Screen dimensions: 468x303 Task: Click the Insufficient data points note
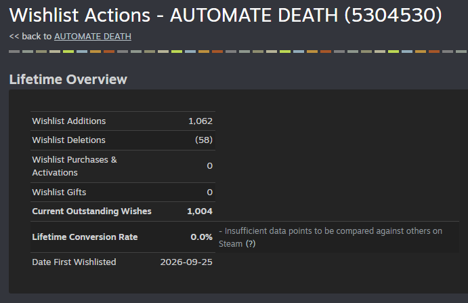tap(331, 237)
